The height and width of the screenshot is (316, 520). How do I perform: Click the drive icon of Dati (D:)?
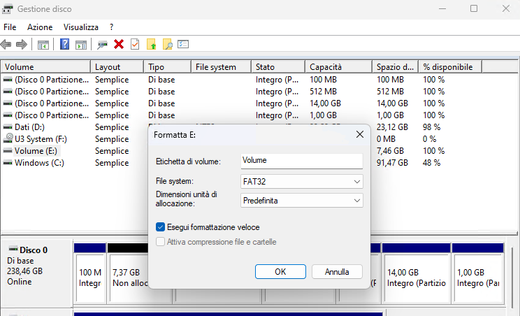[x=8, y=127]
